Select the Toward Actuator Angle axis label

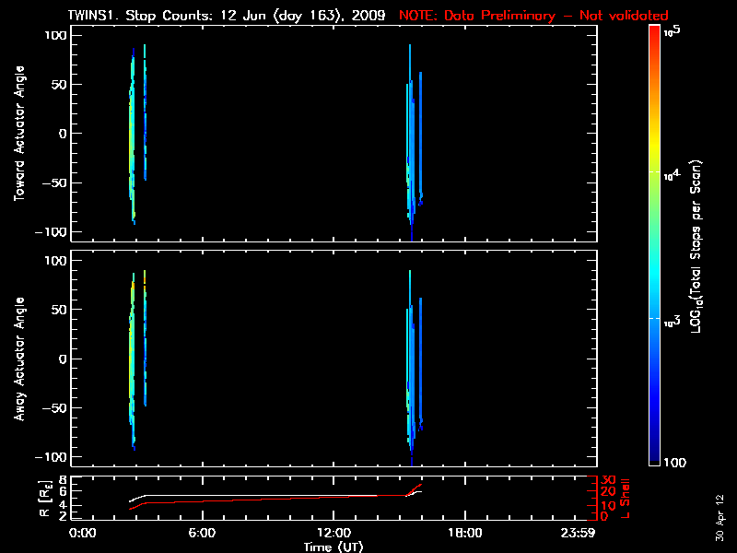[x=18, y=133]
